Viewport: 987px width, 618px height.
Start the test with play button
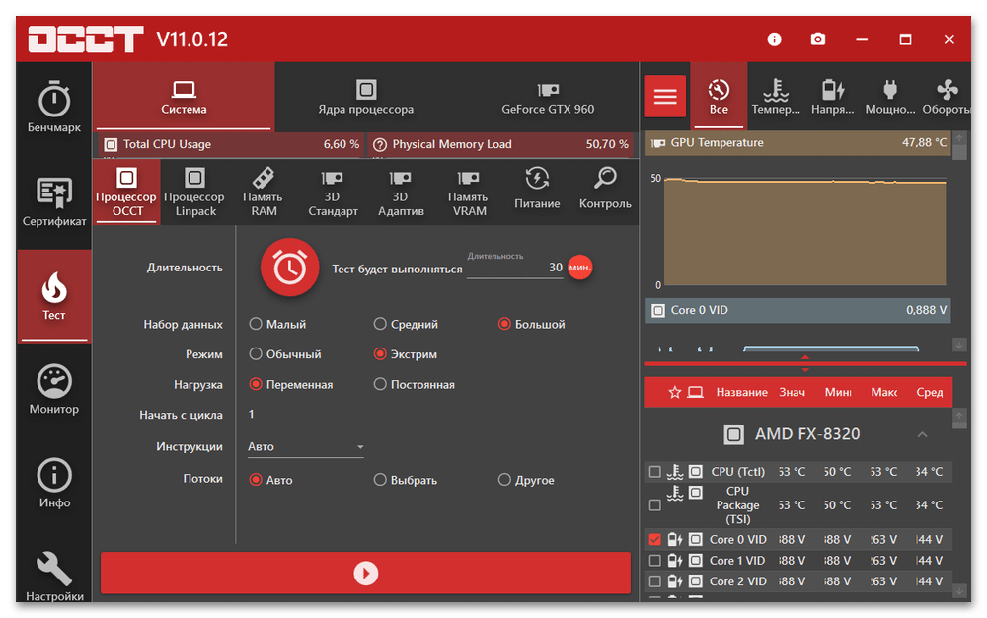click(x=365, y=573)
